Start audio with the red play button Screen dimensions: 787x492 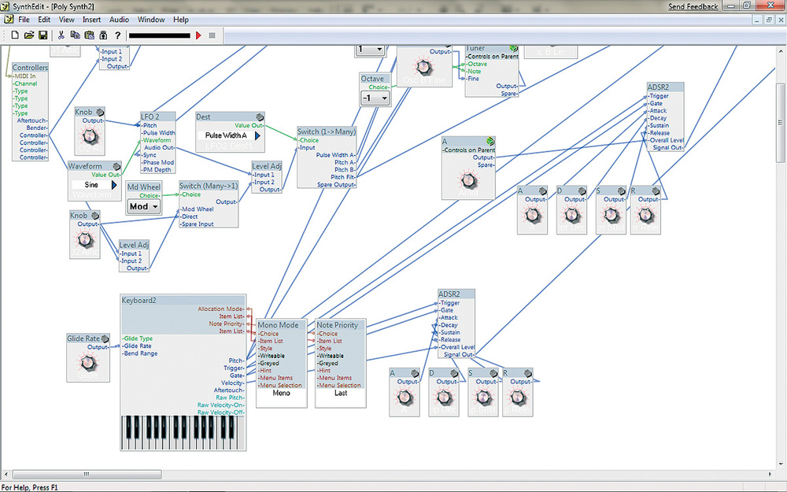(198, 35)
